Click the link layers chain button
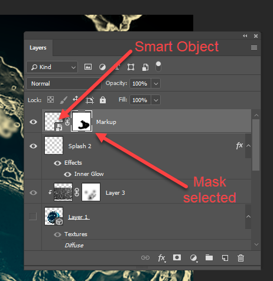This screenshot has height=281, width=273. (145, 258)
